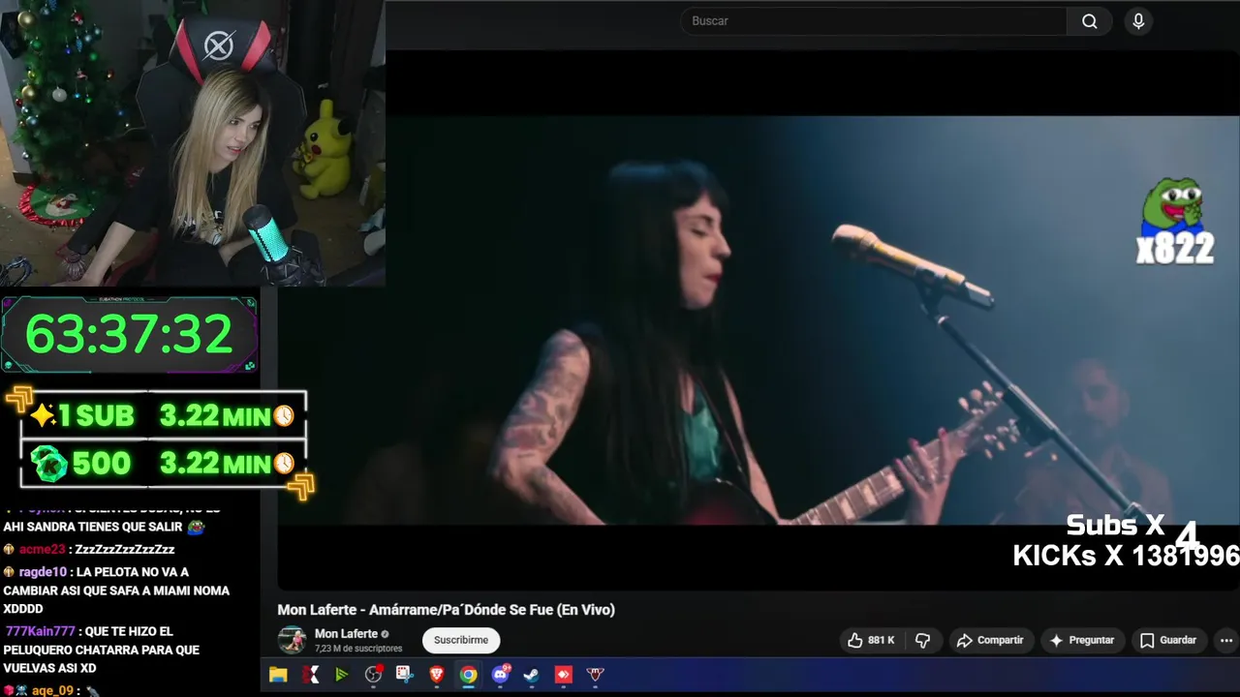Open Discord from the taskbar
Viewport: 1240px width, 697px height.
pos(500,675)
